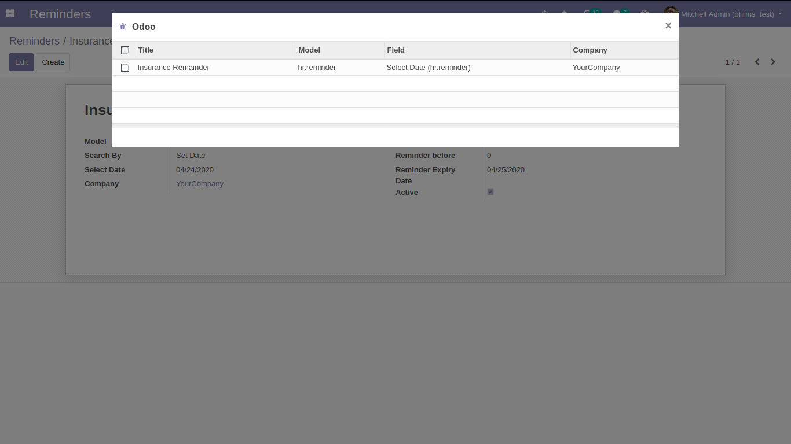This screenshot has width=791, height=444.
Task: Click the Create button
Action: (53, 62)
